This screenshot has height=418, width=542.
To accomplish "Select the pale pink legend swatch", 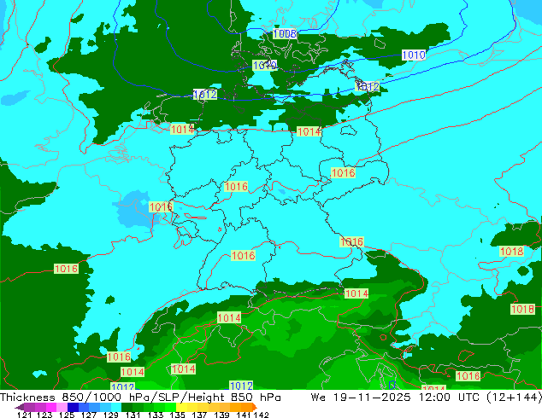I will [62, 407].
